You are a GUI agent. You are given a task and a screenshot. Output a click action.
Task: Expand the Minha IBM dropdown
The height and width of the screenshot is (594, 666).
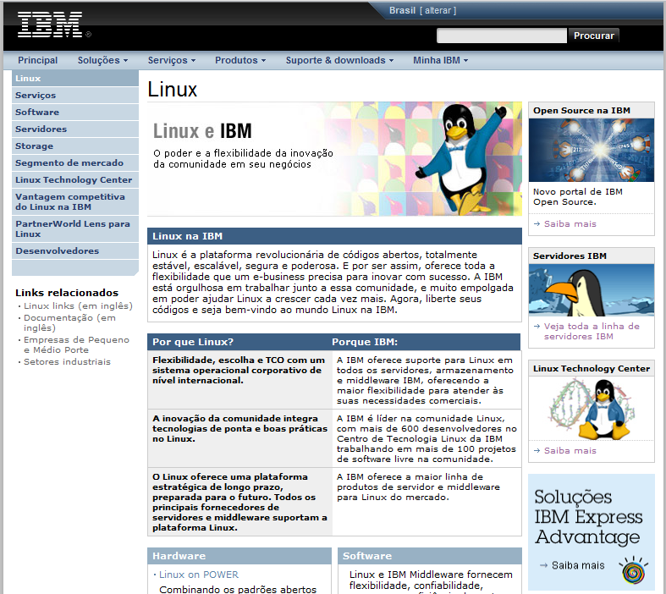pos(440,60)
